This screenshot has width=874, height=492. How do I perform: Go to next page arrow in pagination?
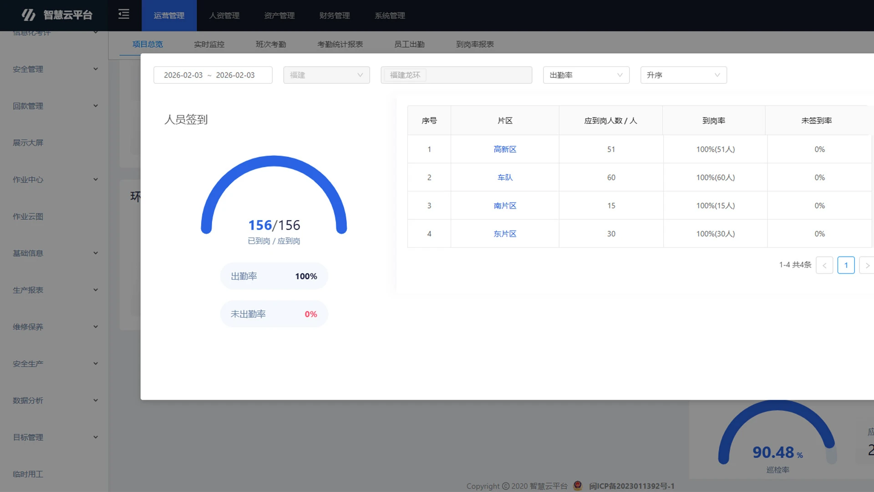867,265
